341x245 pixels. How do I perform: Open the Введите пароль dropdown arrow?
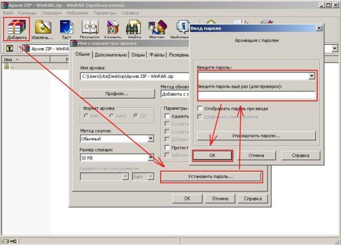[x=312, y=76]
